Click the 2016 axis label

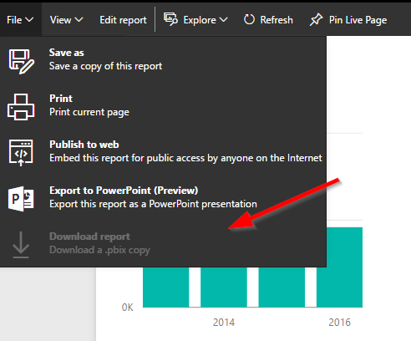click(x=339, y=323)
